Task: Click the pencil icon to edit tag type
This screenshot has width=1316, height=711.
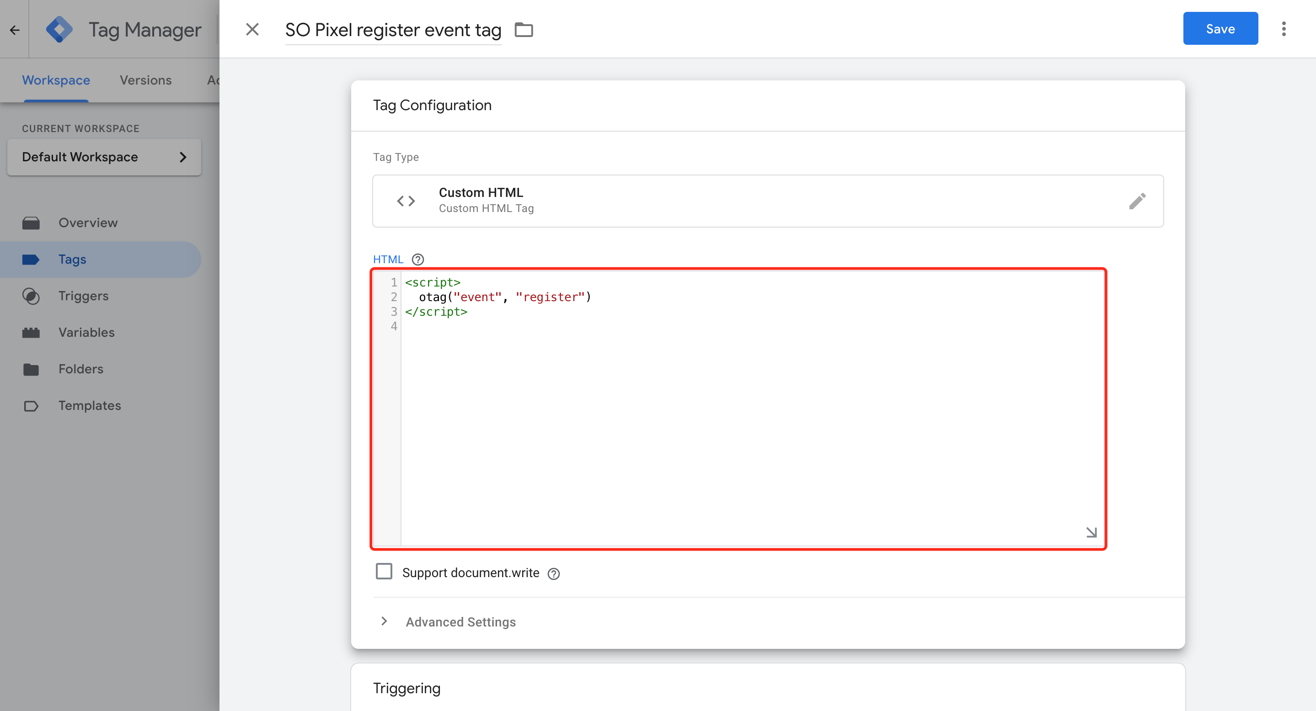Action: (1137, 201)
